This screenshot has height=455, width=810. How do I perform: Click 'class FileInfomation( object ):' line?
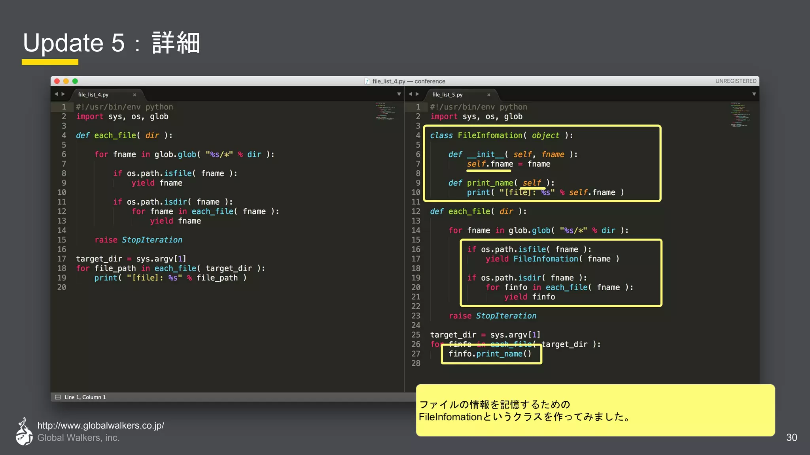502,135
